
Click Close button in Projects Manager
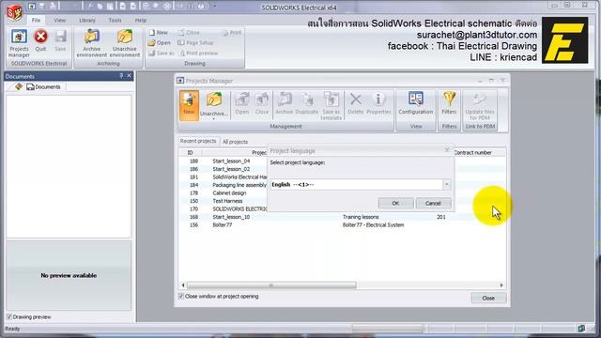click(x=488, y=298)
